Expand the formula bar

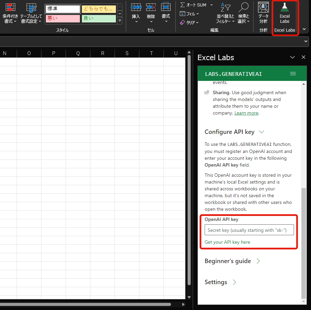coord(306,41)
